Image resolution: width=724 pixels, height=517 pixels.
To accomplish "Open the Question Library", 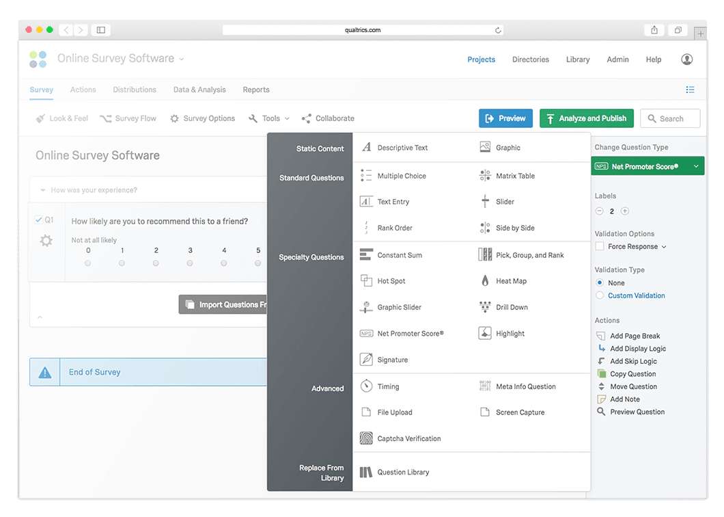I will click(x=403, y=472).
